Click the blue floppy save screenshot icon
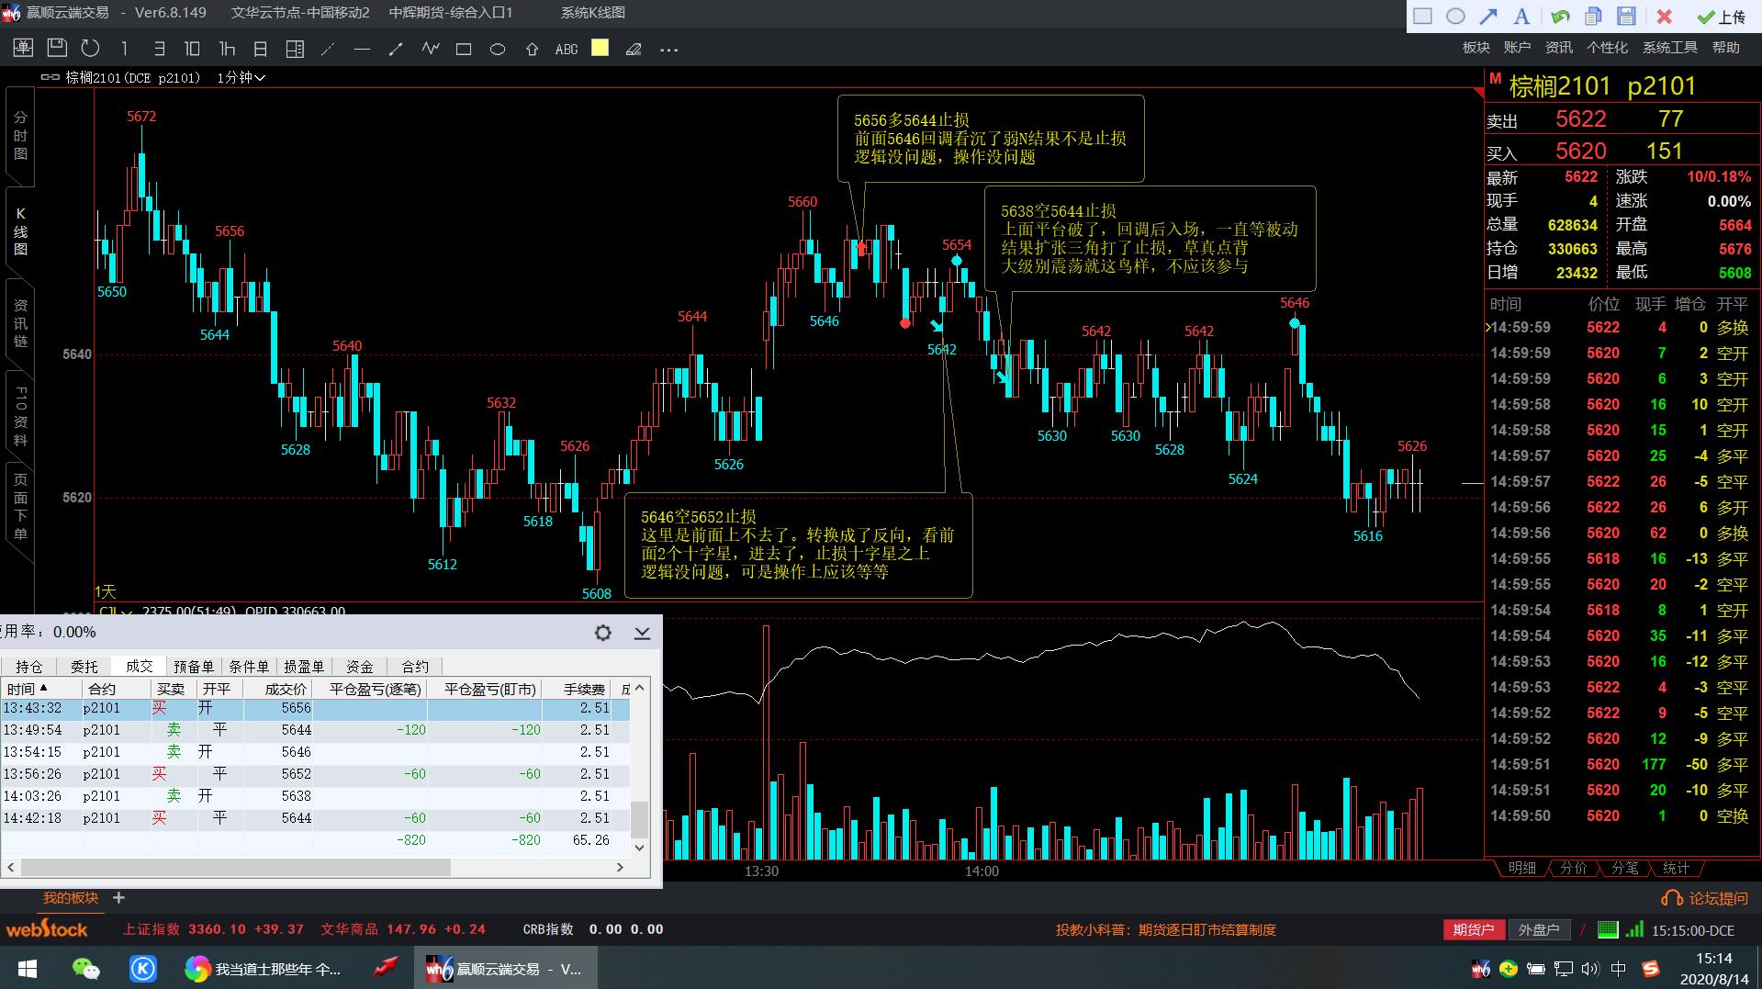This screenshot has width=1762, height=989. coord(1626,17)
